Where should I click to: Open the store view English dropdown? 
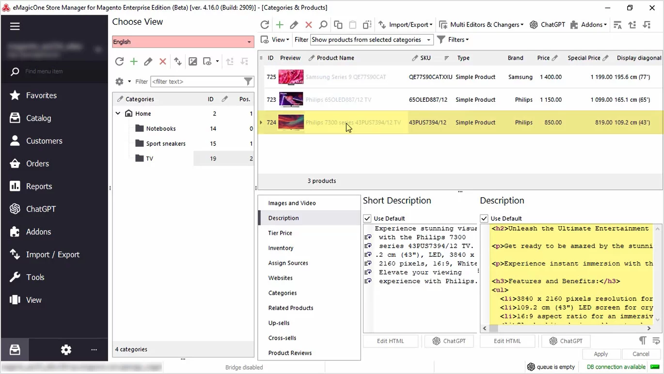click(x=183, y=42)
